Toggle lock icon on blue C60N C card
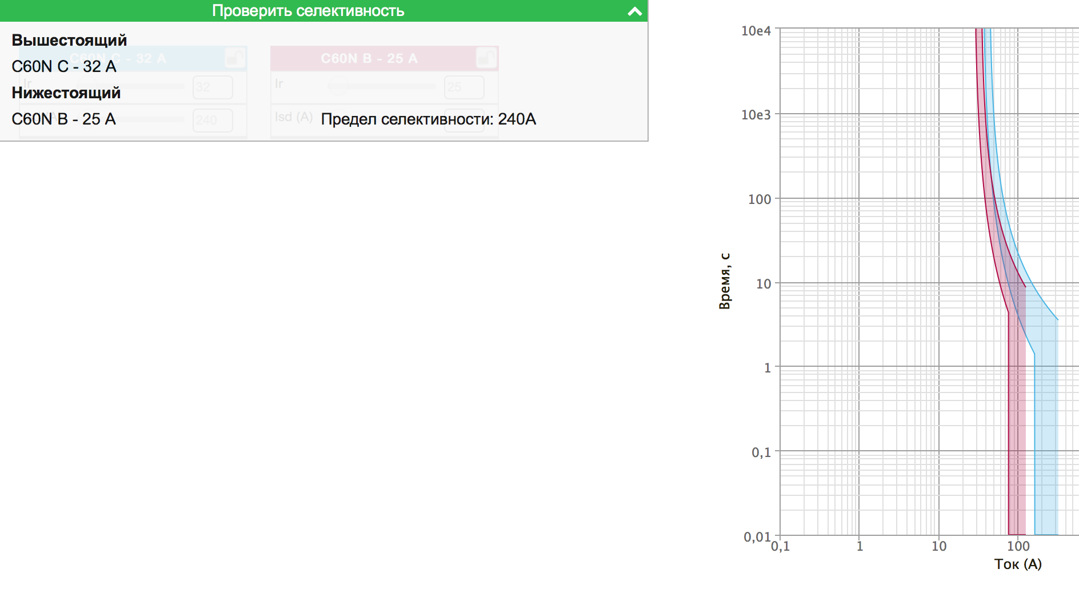The width and height of the screenshot is (1079, 593). tap(235, 58)
